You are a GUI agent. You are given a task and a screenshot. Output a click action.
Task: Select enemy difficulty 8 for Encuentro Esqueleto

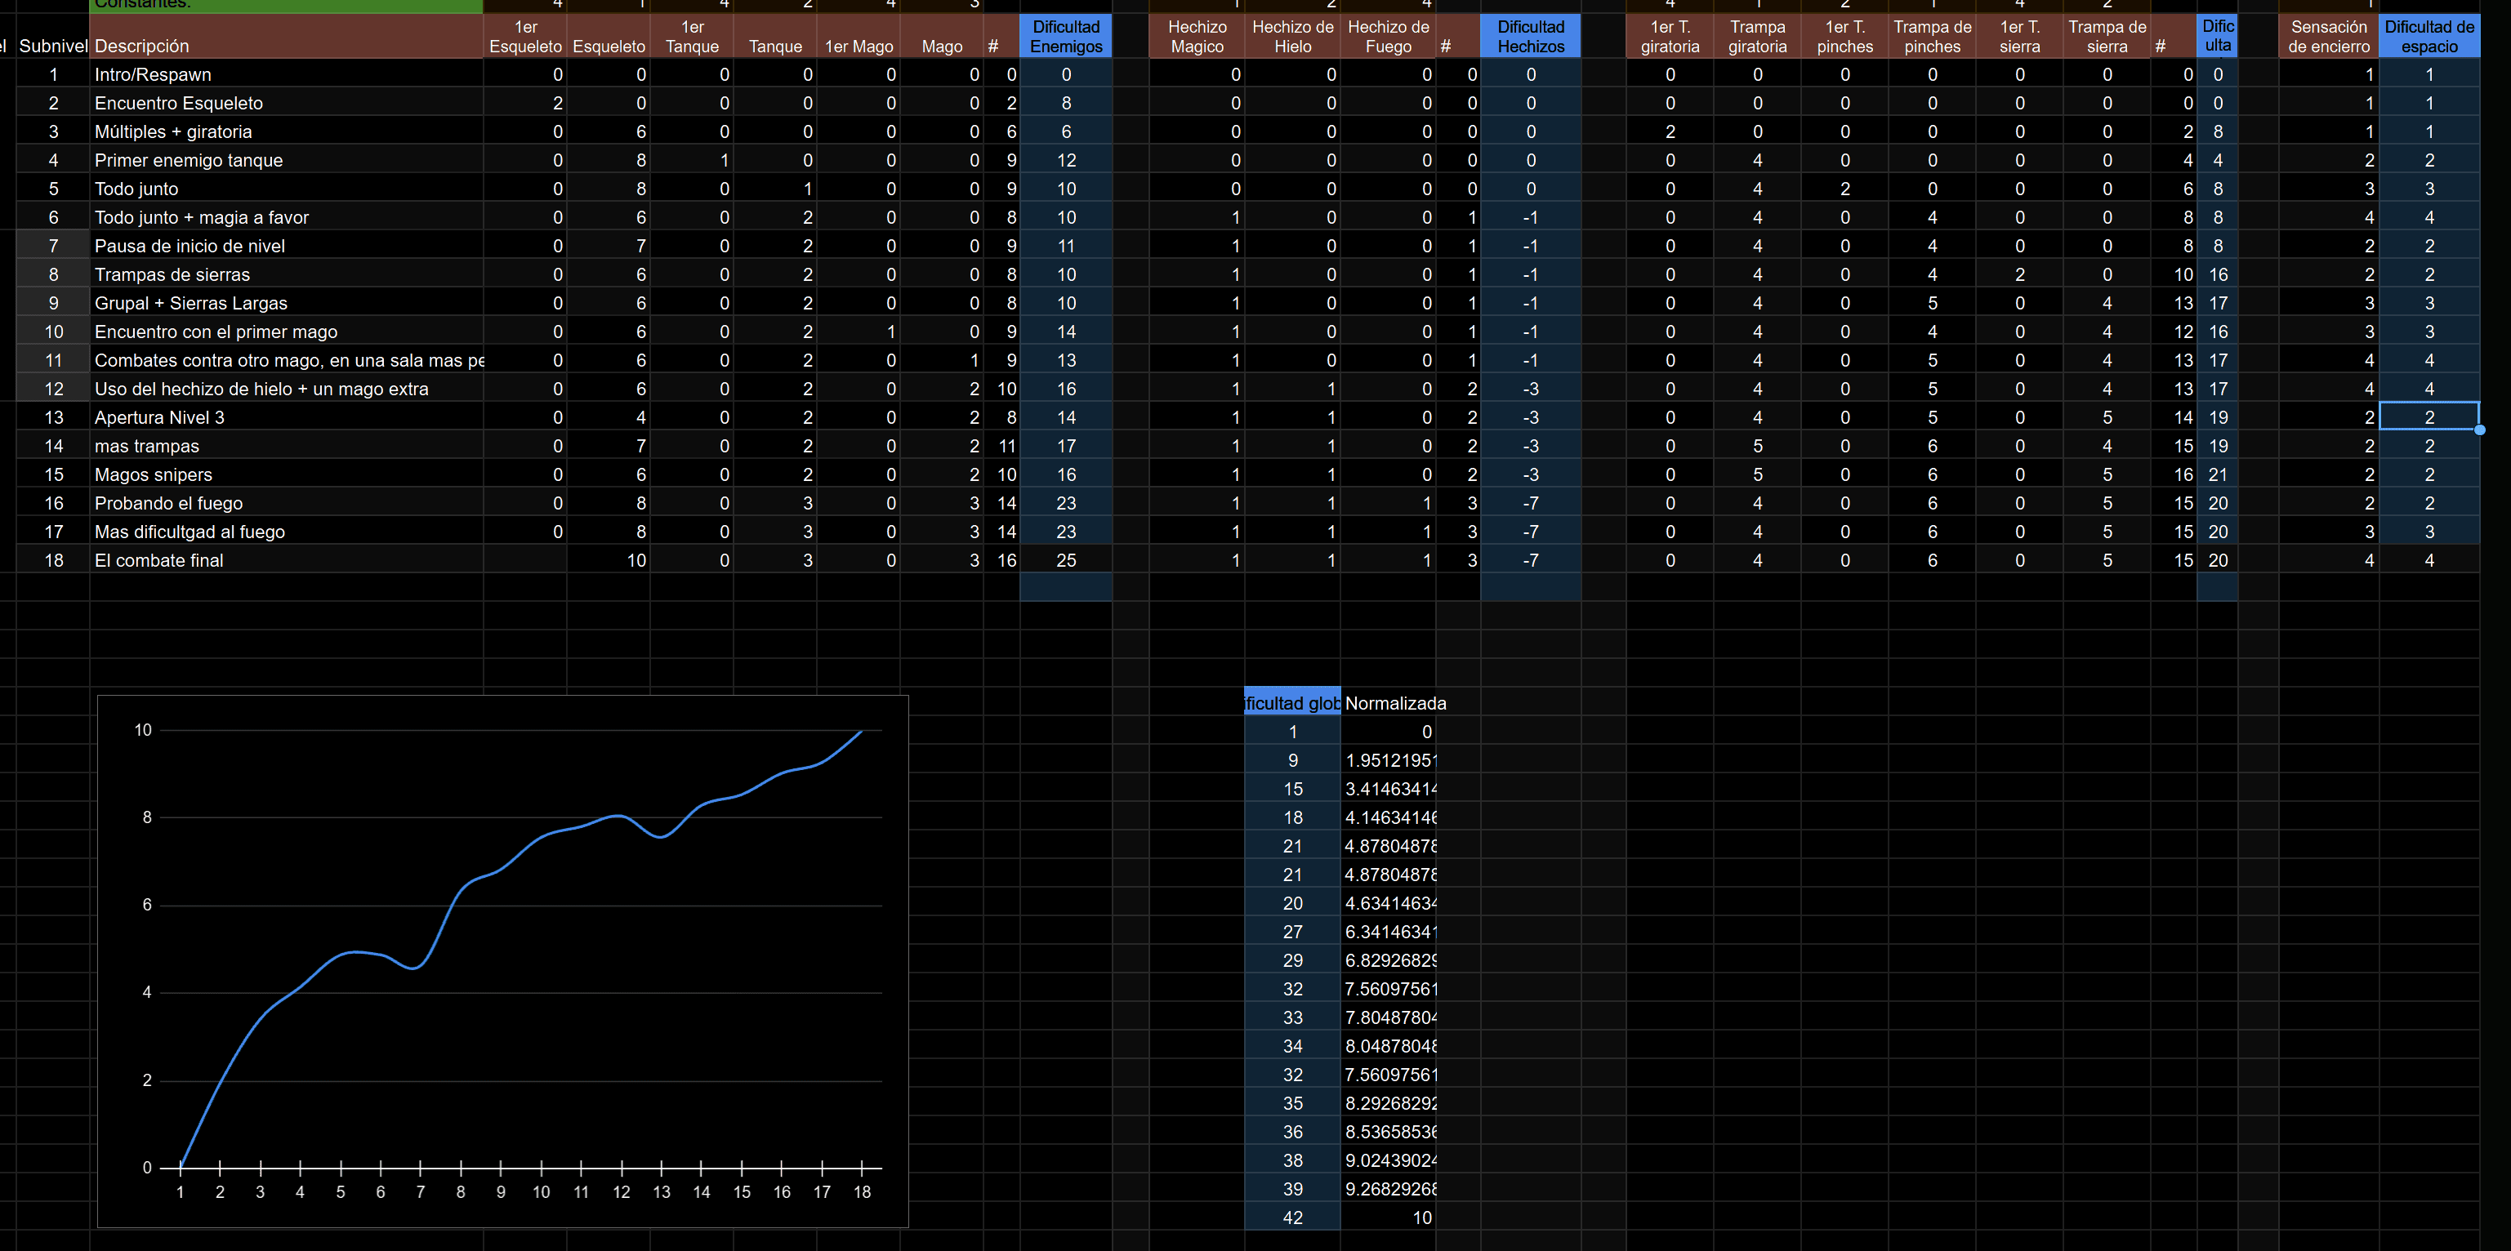[x=1065, y=102]
